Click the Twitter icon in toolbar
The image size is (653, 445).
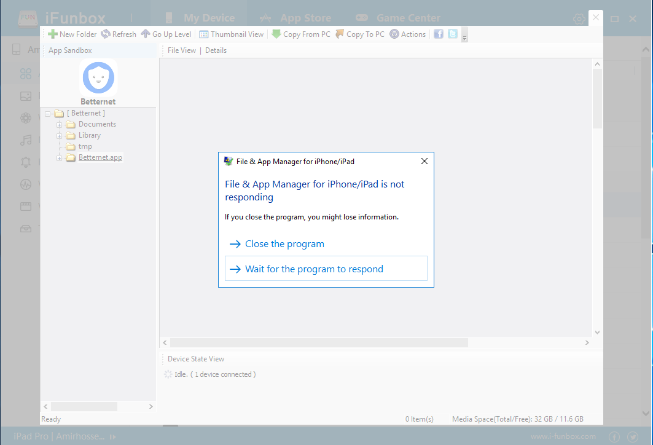[x=453, y=34]
